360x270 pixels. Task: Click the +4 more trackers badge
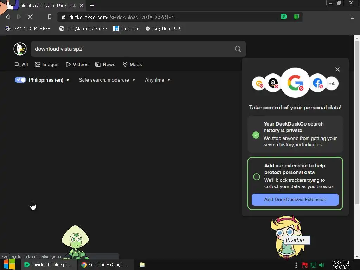pos(332,84)
